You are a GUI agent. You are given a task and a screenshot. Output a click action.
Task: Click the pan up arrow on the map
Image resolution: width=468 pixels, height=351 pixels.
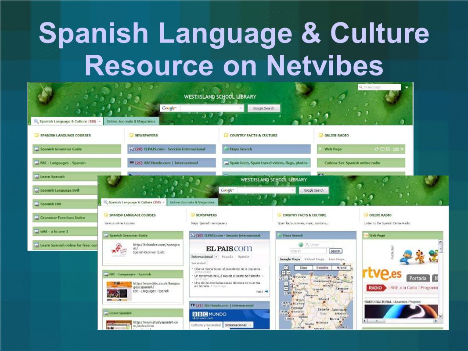pos(286,268)
